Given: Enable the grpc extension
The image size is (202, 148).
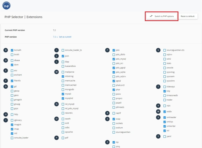Looking at the screenshot, I should [12, 109].
